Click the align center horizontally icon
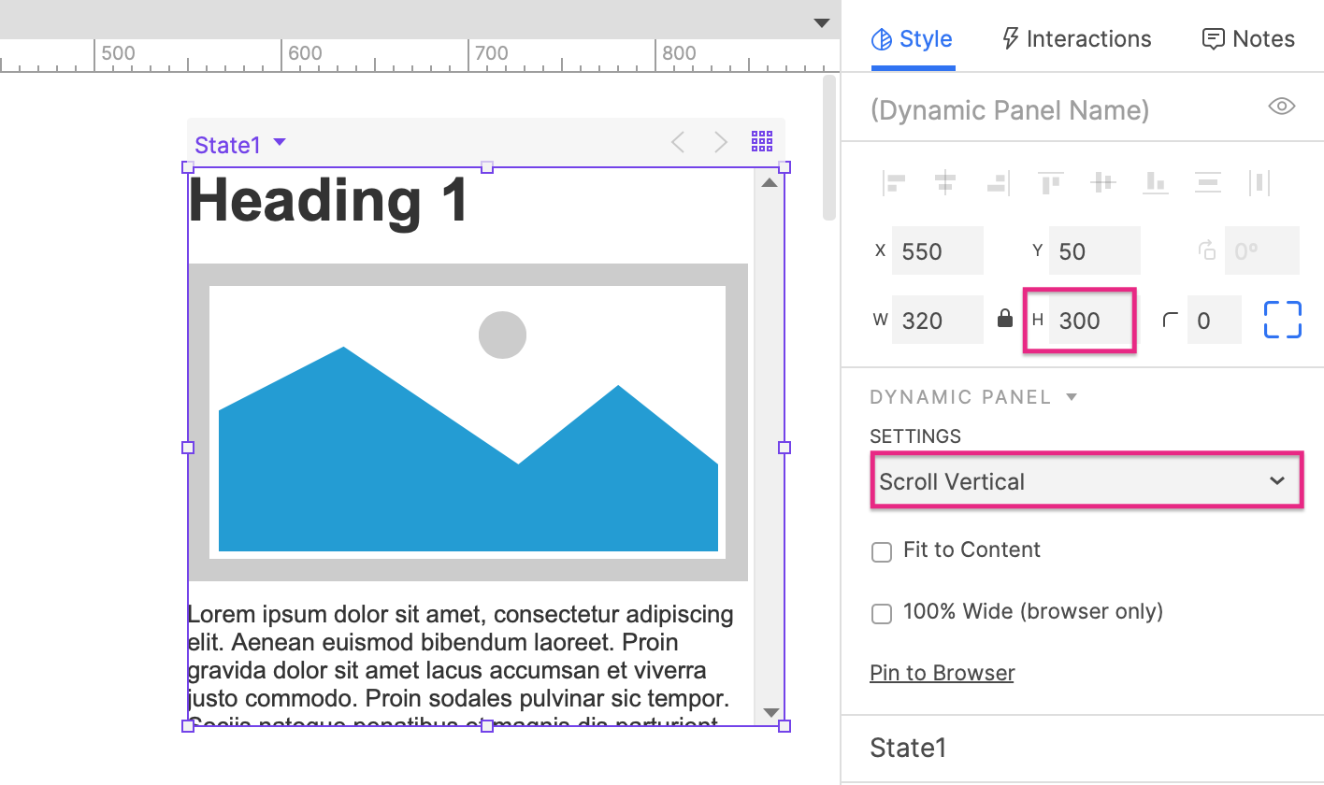This screenshot has height=785, width=1324. coord(945,183)
